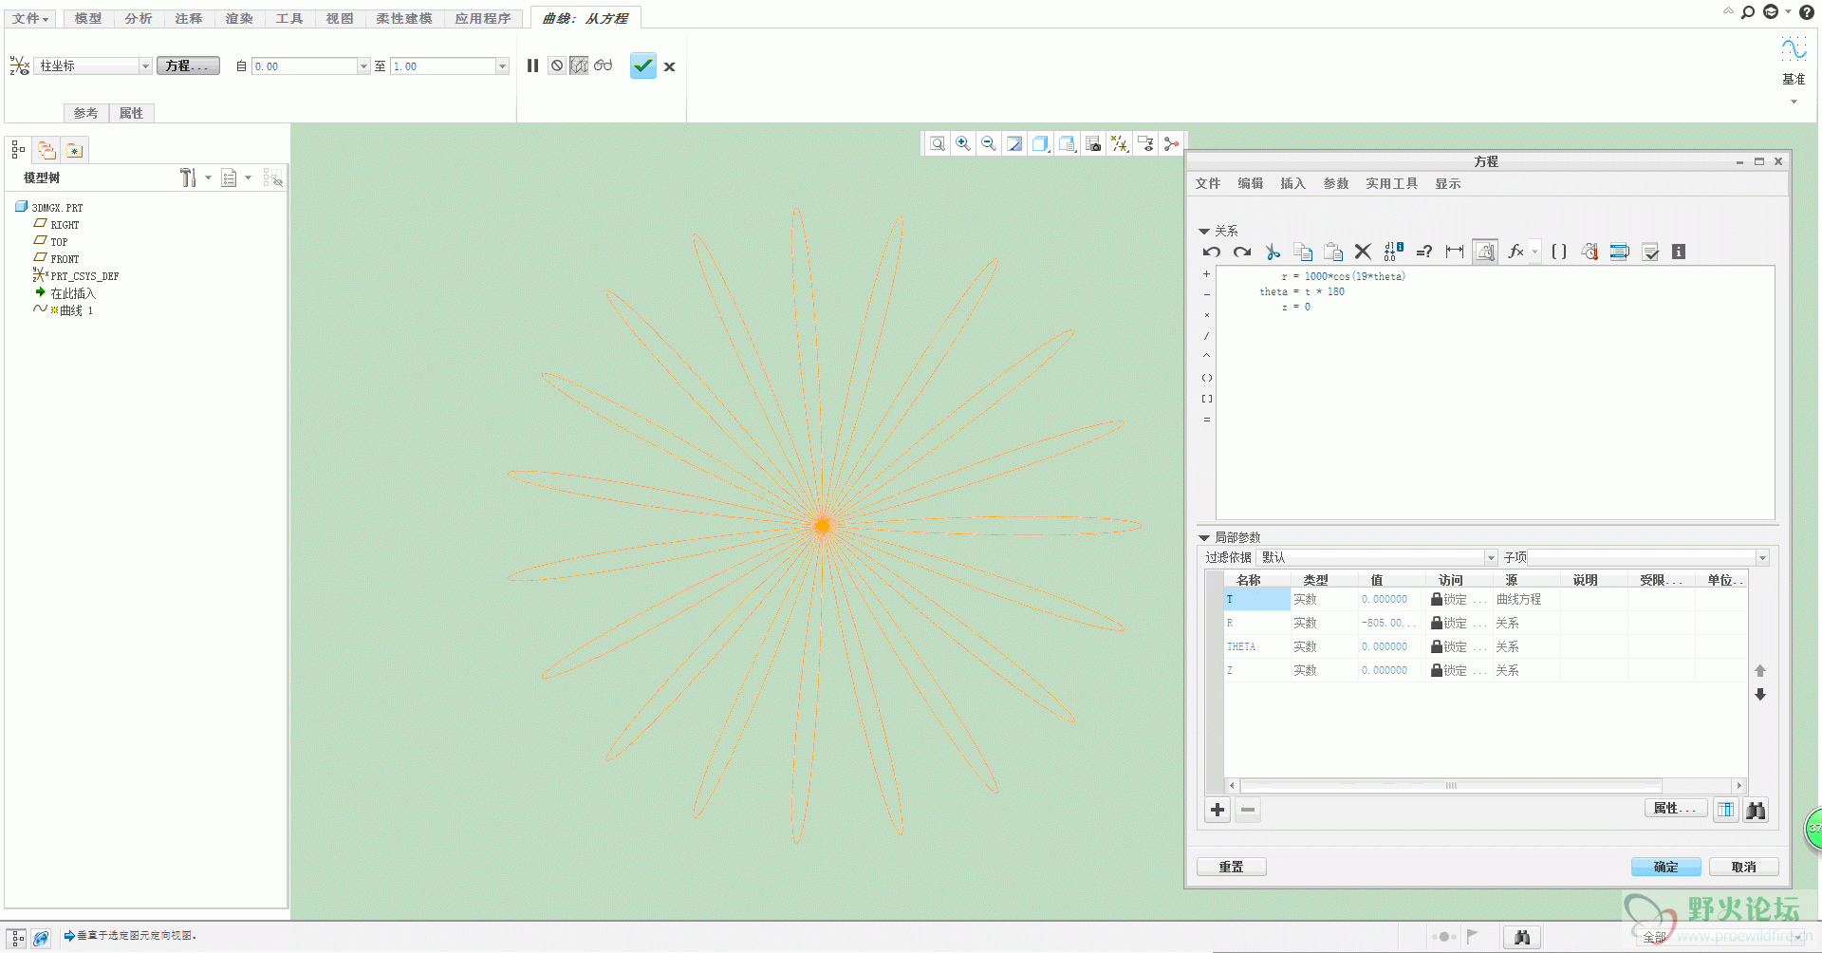Insert the equals operator into relations
Image resolution: width=1822 pixels, height=953 pixels.
pos(1207,420)
